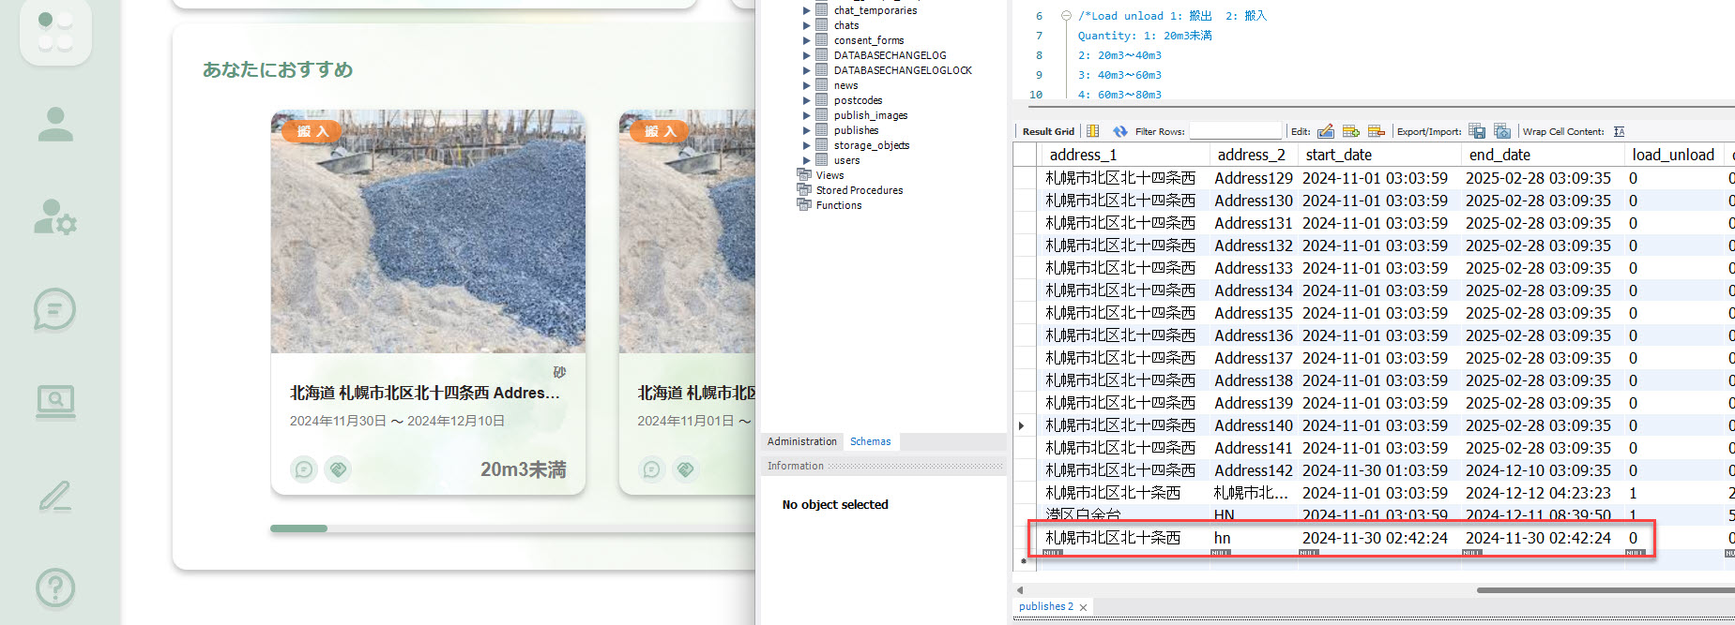1735x625 pixels.
Task: Open the chat messages sidebar icon
Action: [55, 309]
